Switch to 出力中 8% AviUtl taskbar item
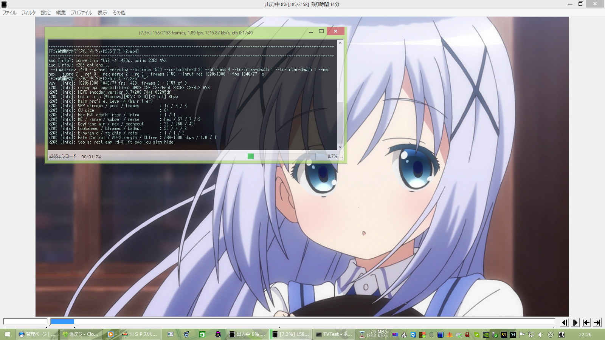This screenshot has width=605, height=340. [x=248, y=334]
